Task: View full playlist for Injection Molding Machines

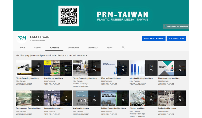Action: [x=137, y=84]
